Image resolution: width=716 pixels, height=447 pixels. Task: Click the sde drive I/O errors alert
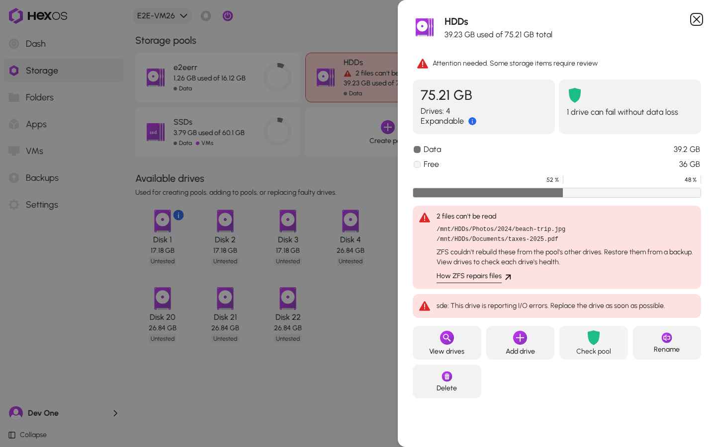tap(557, 306)
